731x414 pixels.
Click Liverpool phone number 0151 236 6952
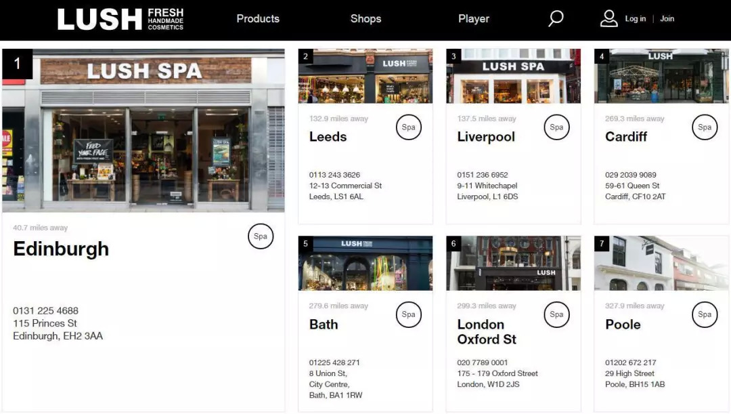click(x=483, y=175)
